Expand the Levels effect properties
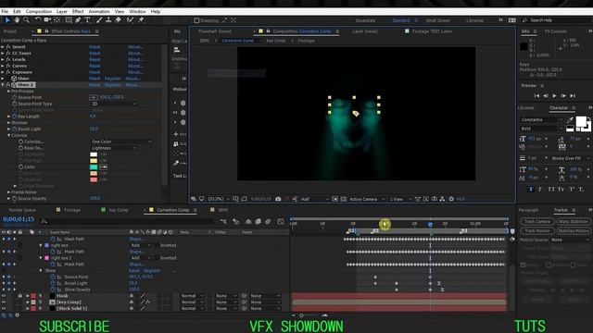This screenshot has width=593, height=333. (x=3, y=59)
